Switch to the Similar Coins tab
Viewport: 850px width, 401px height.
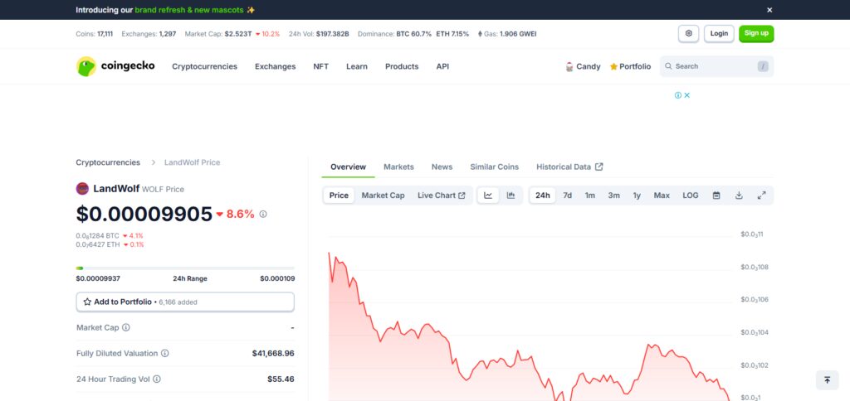point(495,167)
